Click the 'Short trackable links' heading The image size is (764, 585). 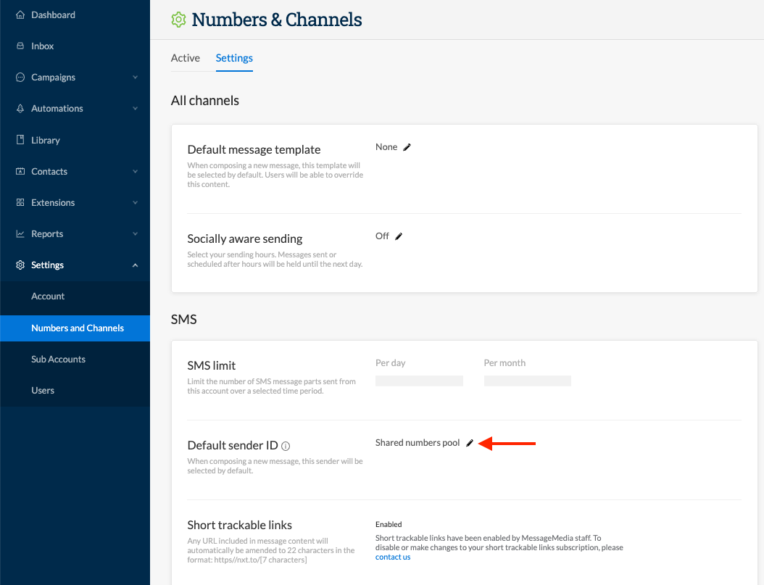pyautogui.click(x=240, y=525)
